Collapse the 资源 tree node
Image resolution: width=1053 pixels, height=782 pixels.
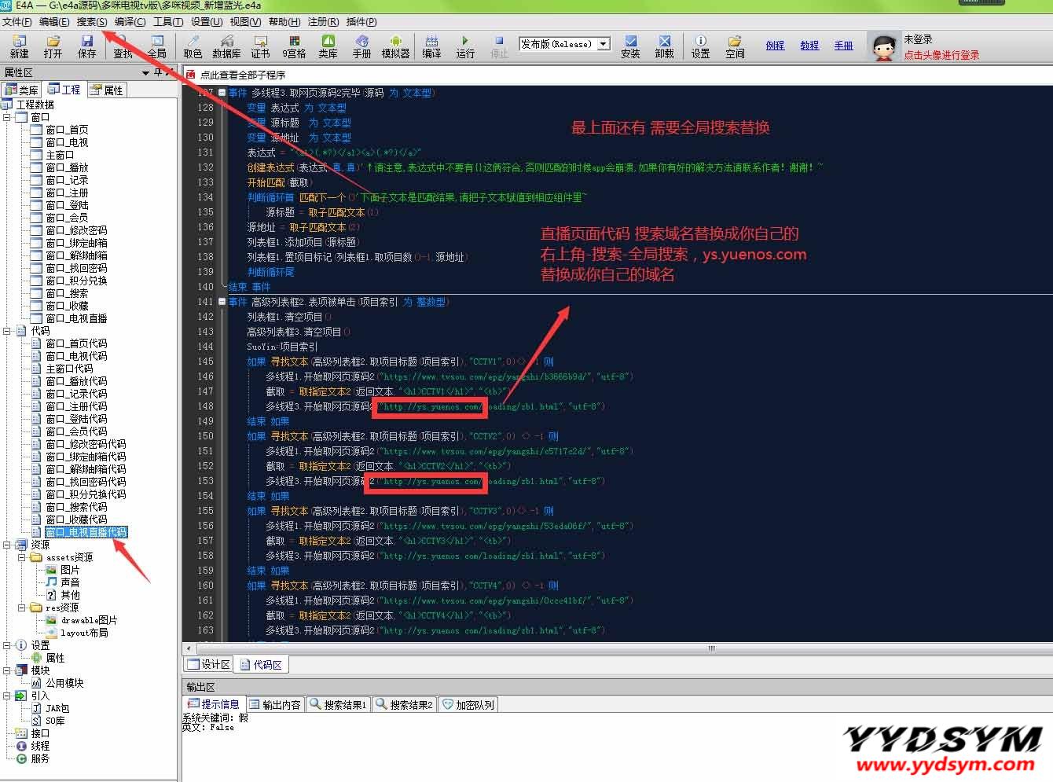[7, 545]
